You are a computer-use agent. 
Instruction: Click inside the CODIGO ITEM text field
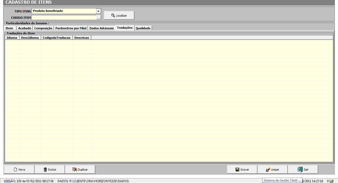(64, 18)
